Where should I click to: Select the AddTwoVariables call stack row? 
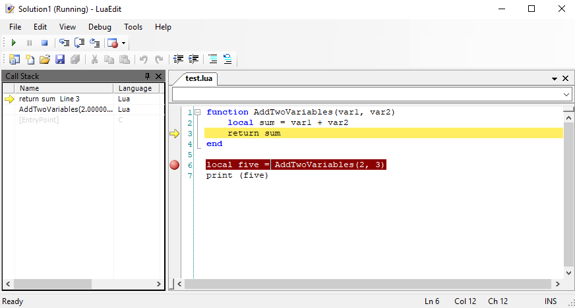(84, 109)
